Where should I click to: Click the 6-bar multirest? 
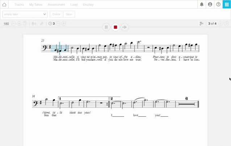click(186, 104)
